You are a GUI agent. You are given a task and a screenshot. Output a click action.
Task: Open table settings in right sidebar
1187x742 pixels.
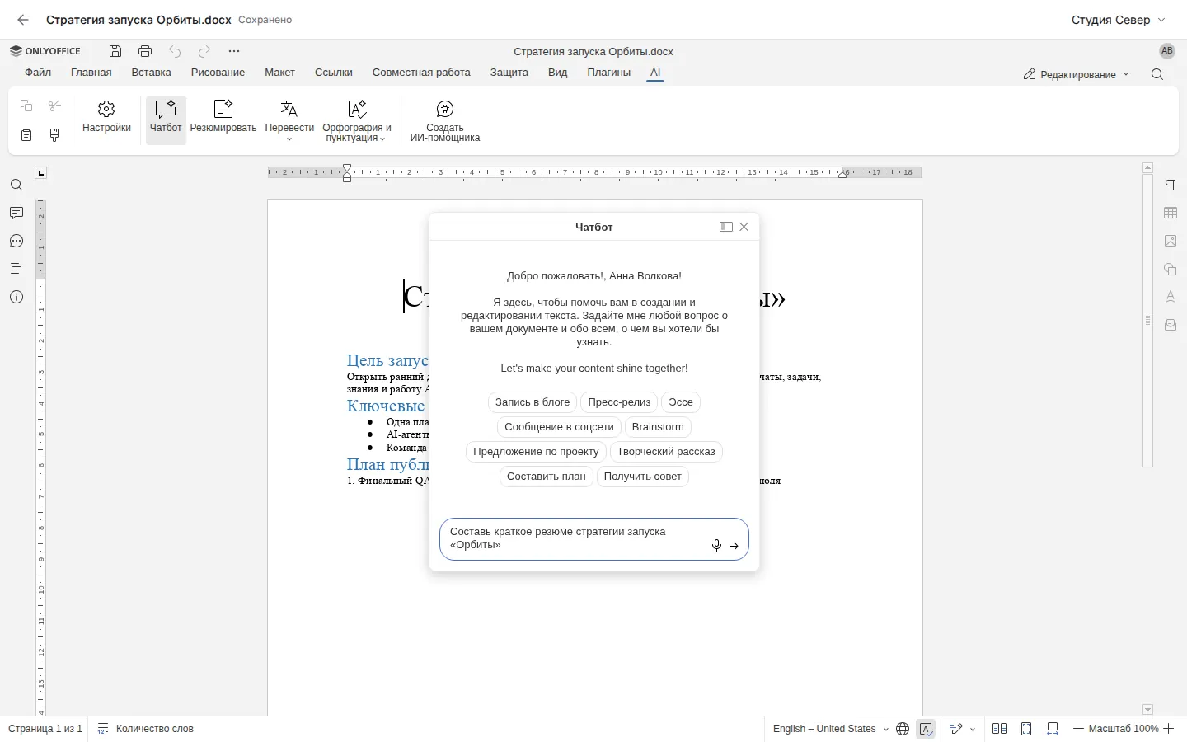(1171, 214)
